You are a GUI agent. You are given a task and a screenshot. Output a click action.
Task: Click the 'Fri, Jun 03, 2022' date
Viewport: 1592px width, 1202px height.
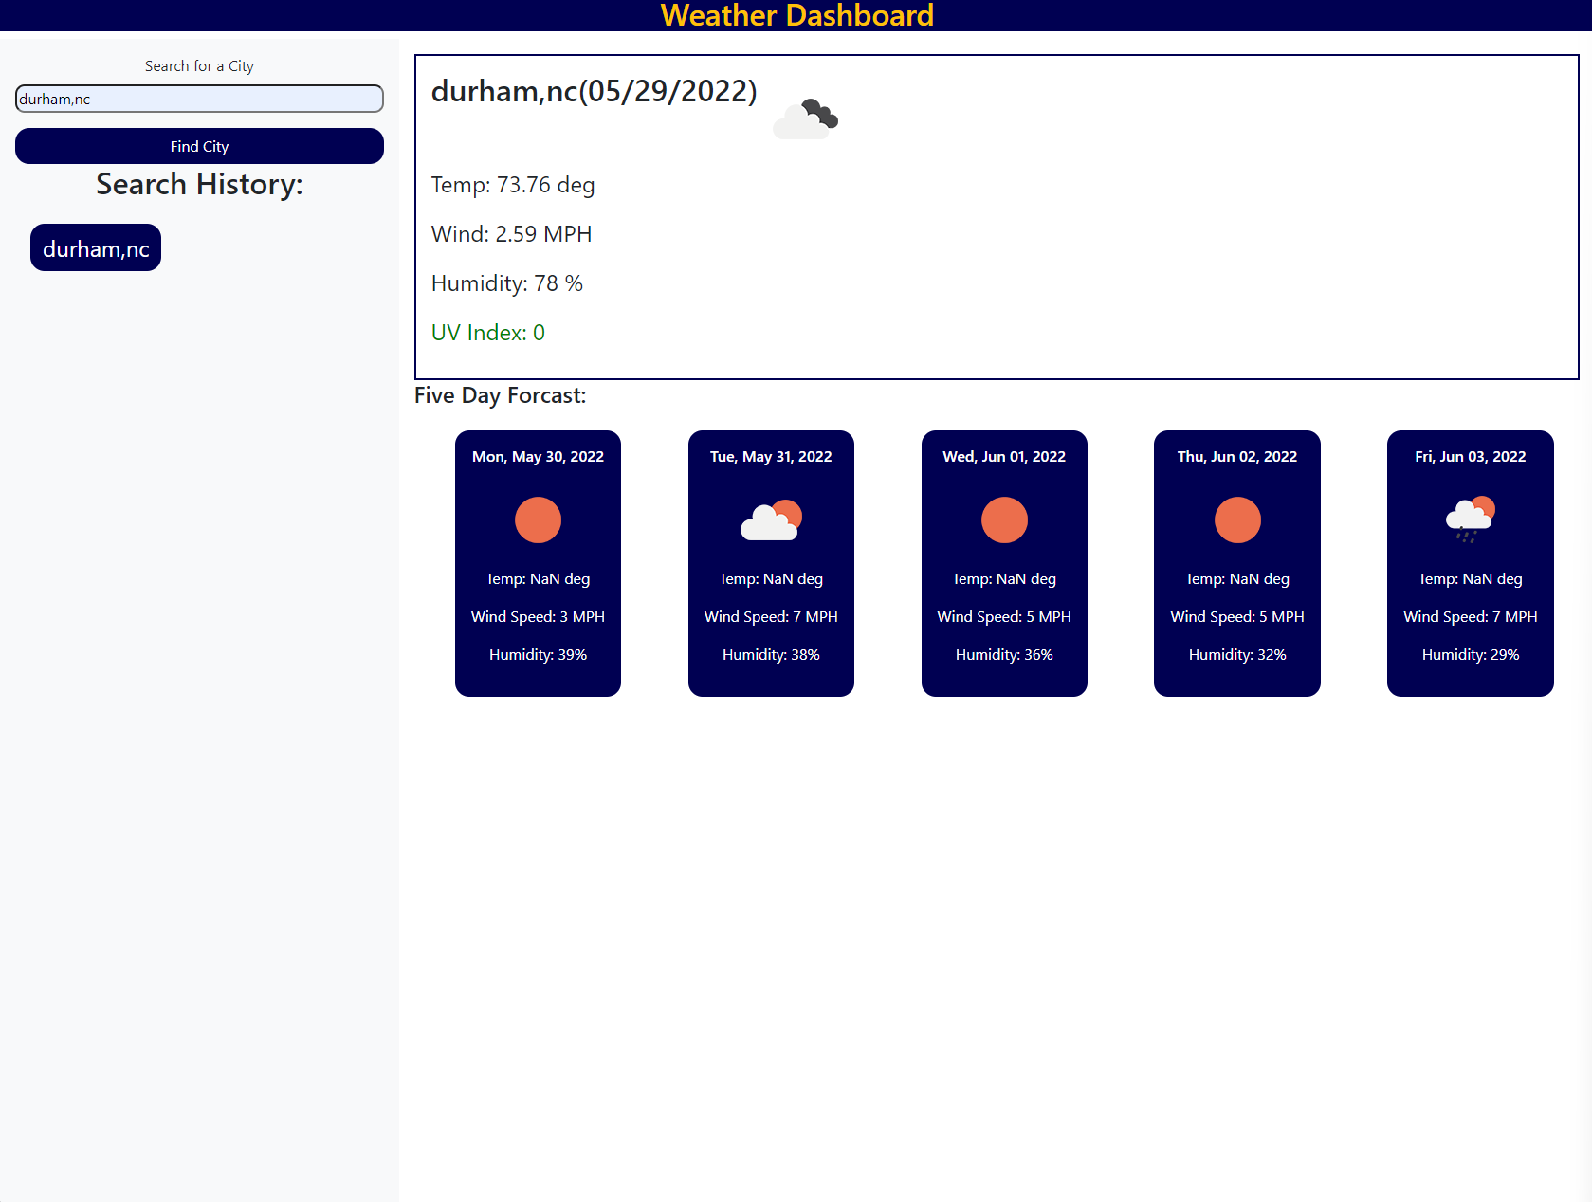(1471, 456)
